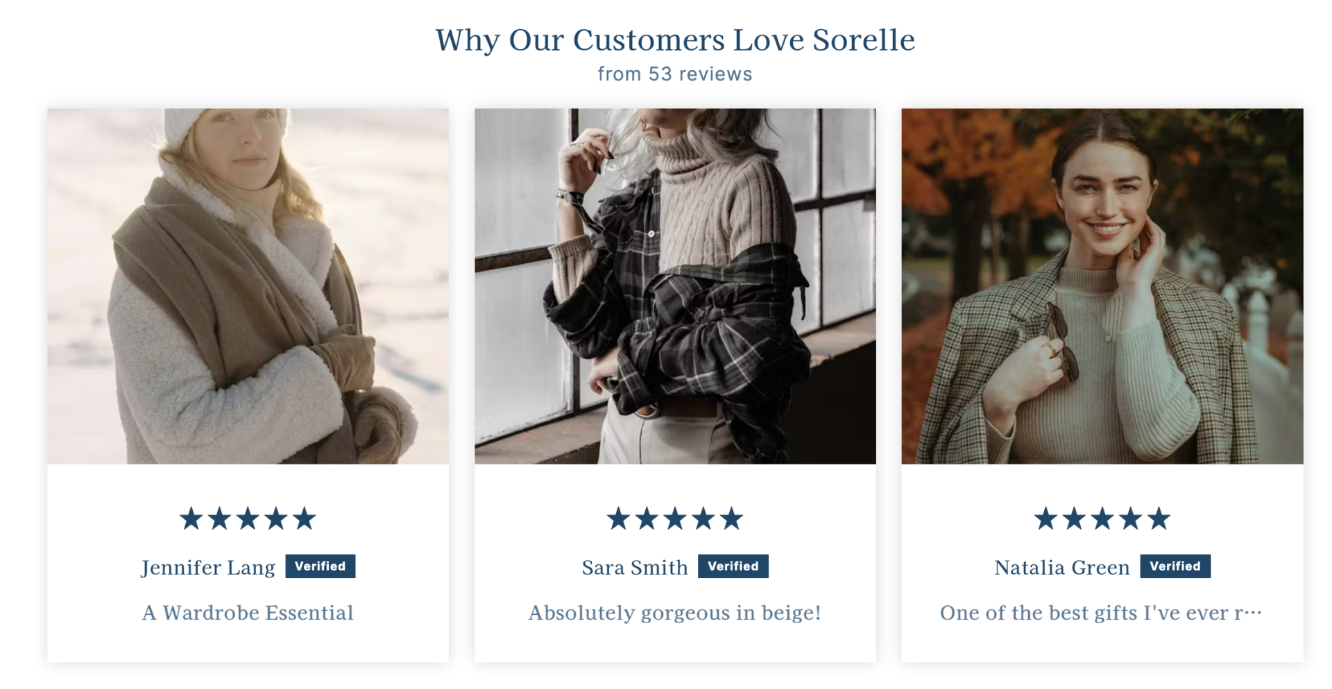Expand the truncated "One of the best gifts" review
The height and width of the screenshot is (689, 1332).
[x=1101, y=613]
